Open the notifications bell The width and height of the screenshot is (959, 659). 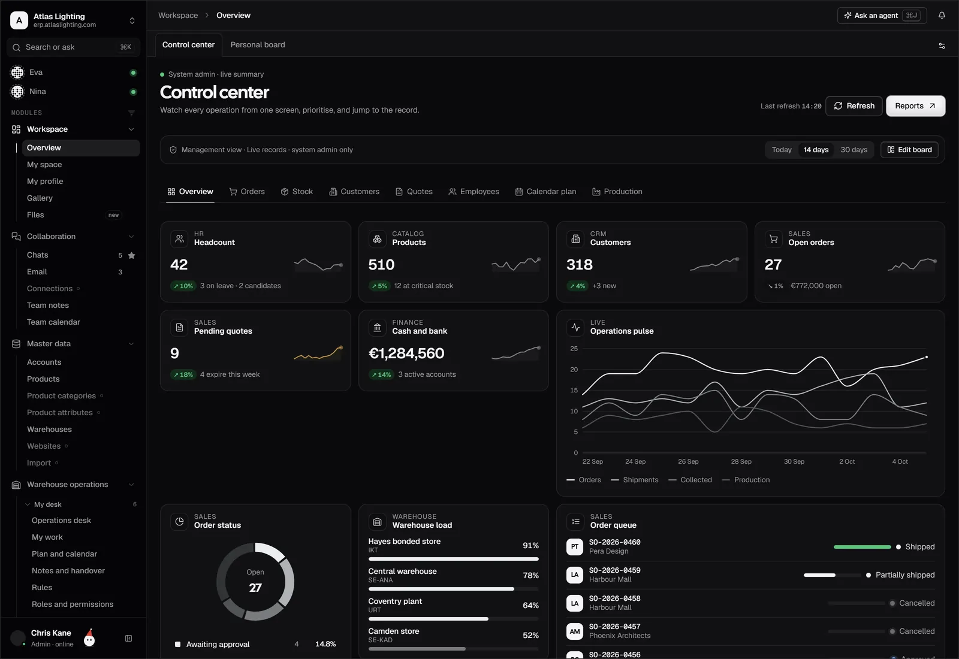point(942,16)
